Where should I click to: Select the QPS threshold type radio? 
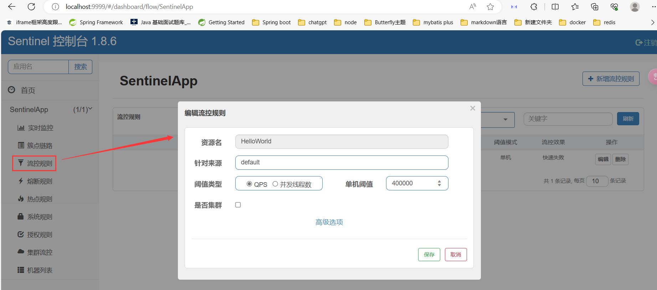coord(249,184)
